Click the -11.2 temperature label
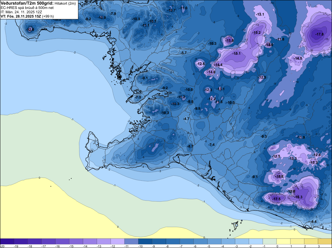 pyautogui.click(x=181, y=97)
